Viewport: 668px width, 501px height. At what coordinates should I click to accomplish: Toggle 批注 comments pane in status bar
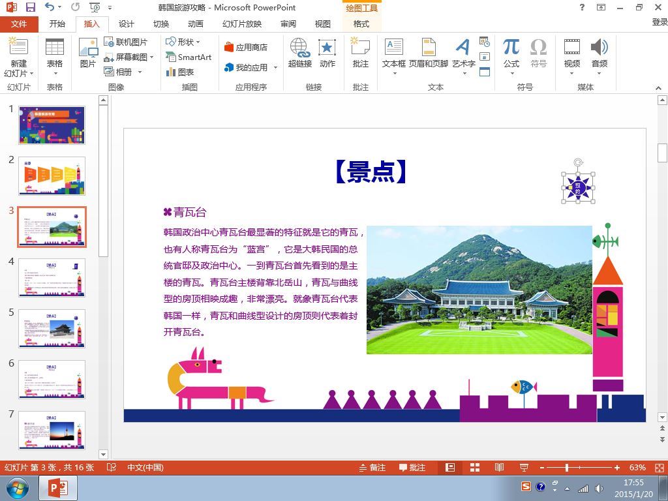click(412, 467)
